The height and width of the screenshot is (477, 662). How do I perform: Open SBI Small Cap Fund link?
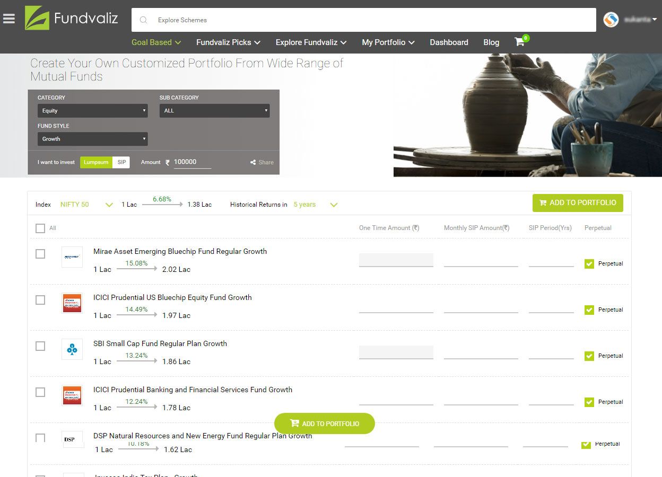[160, 343]
